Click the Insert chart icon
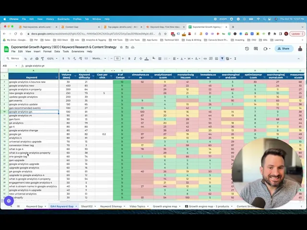The image size is (307, 230). point(216,58)
